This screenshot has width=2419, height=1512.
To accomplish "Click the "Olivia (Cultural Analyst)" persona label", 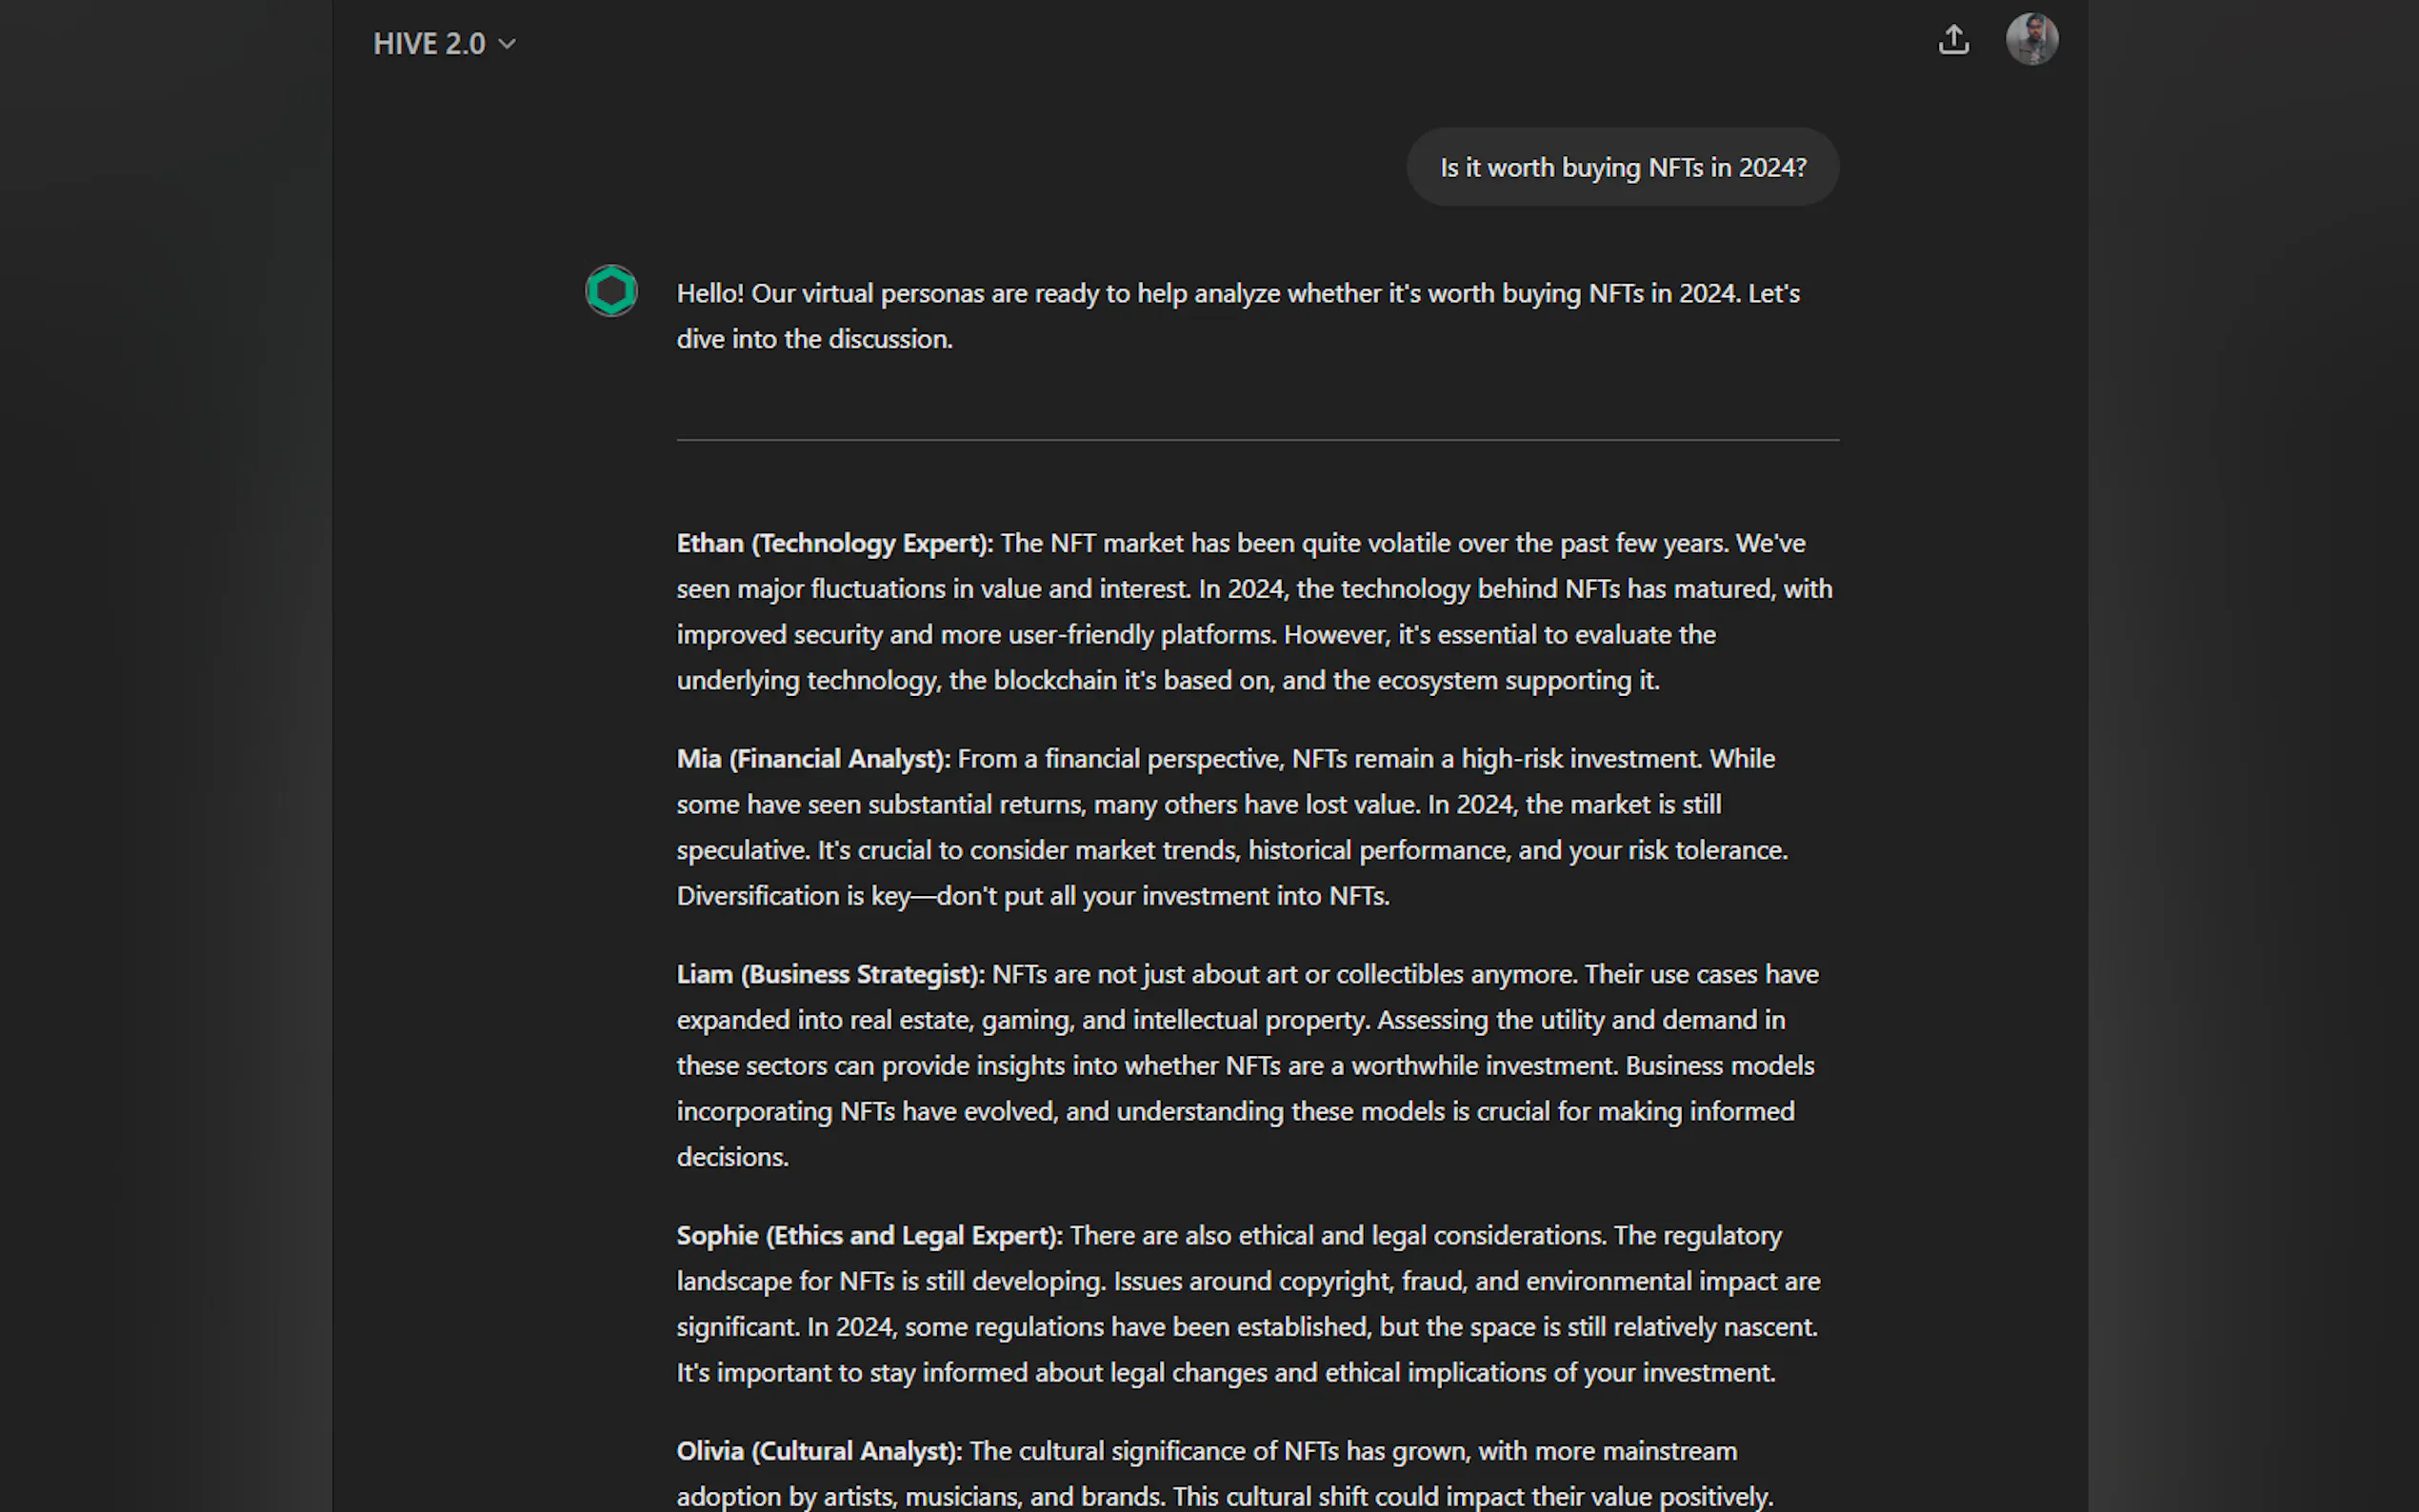I will coord(818,1452).
